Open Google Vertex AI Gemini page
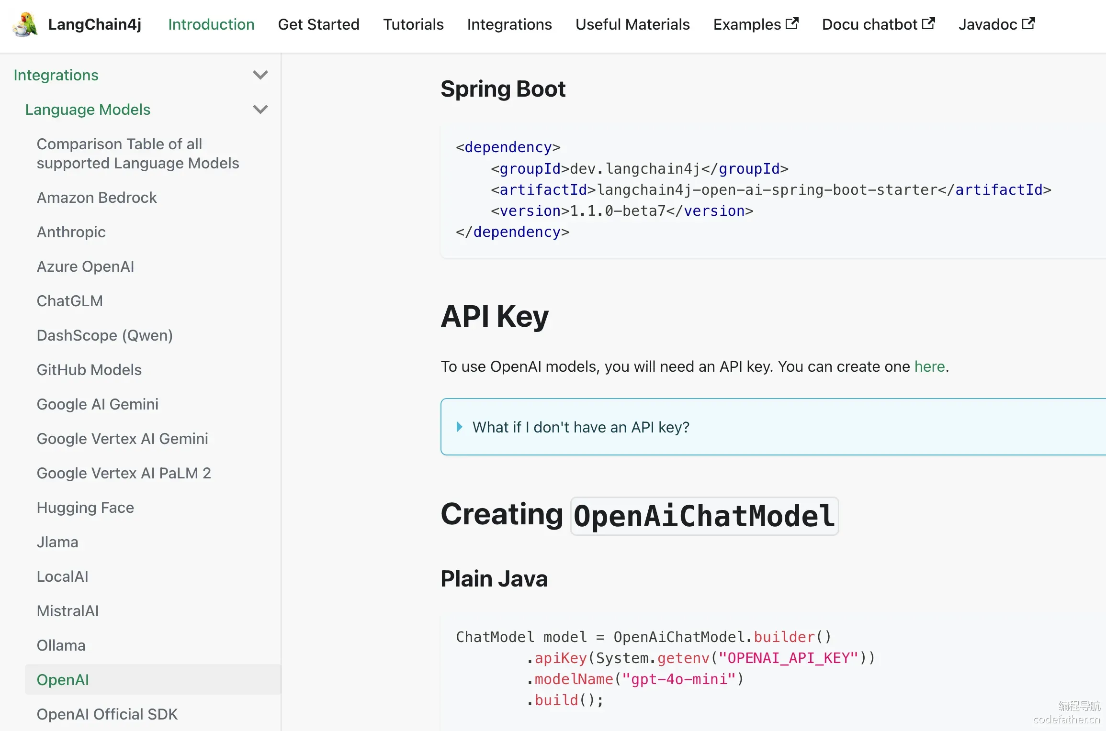 pos(123,439)
